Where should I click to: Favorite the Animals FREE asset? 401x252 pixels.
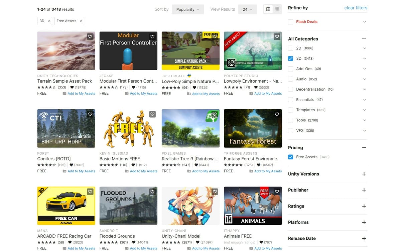[x=277, y=192]
